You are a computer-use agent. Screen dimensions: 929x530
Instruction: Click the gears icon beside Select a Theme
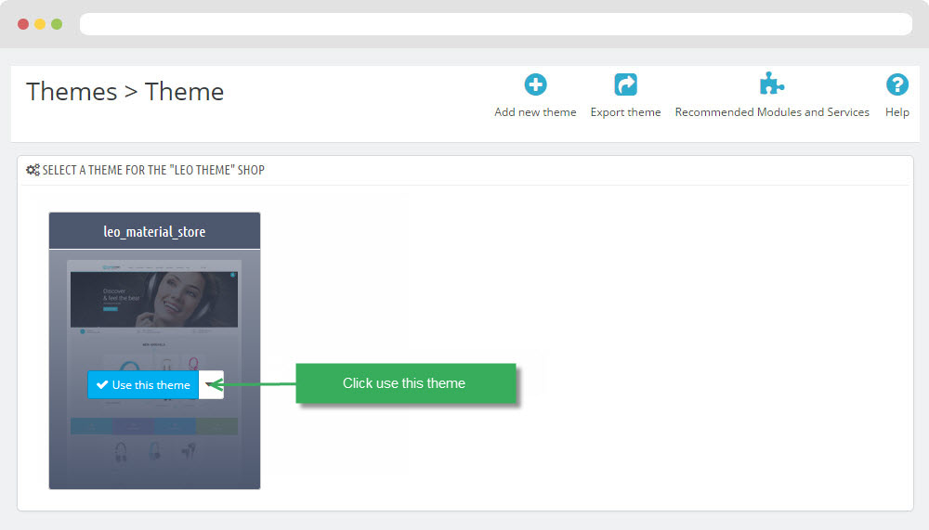[x=33, y=170]
